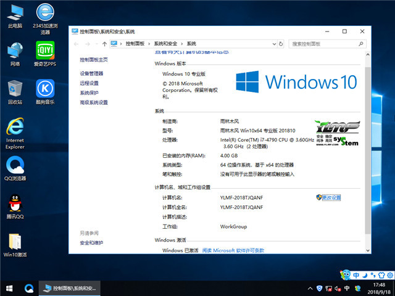The width and height of the screenshot is (395, 296).
Task: Expand the chevron after 系统和安全 breadcrumb
Action: tap(182, 44)
